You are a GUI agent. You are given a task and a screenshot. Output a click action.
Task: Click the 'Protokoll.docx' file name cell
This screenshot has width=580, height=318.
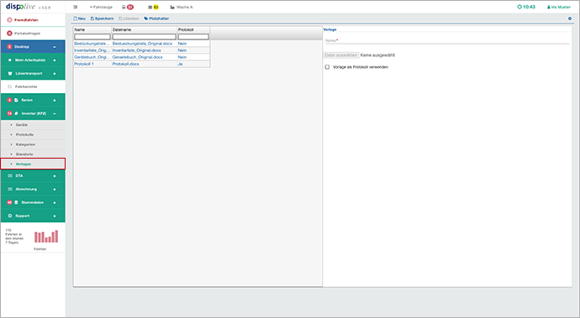click(126, 64)
